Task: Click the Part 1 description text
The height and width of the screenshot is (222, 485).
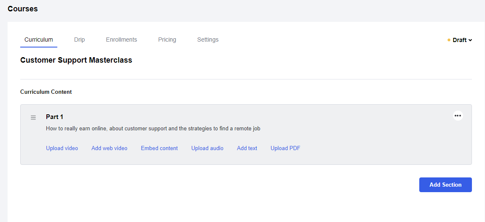Action: tap(153, 129)
